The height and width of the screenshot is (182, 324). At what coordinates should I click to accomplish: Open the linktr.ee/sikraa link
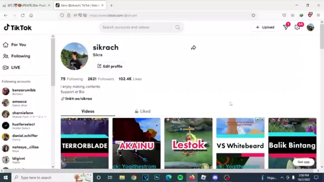tap(78, 99)
